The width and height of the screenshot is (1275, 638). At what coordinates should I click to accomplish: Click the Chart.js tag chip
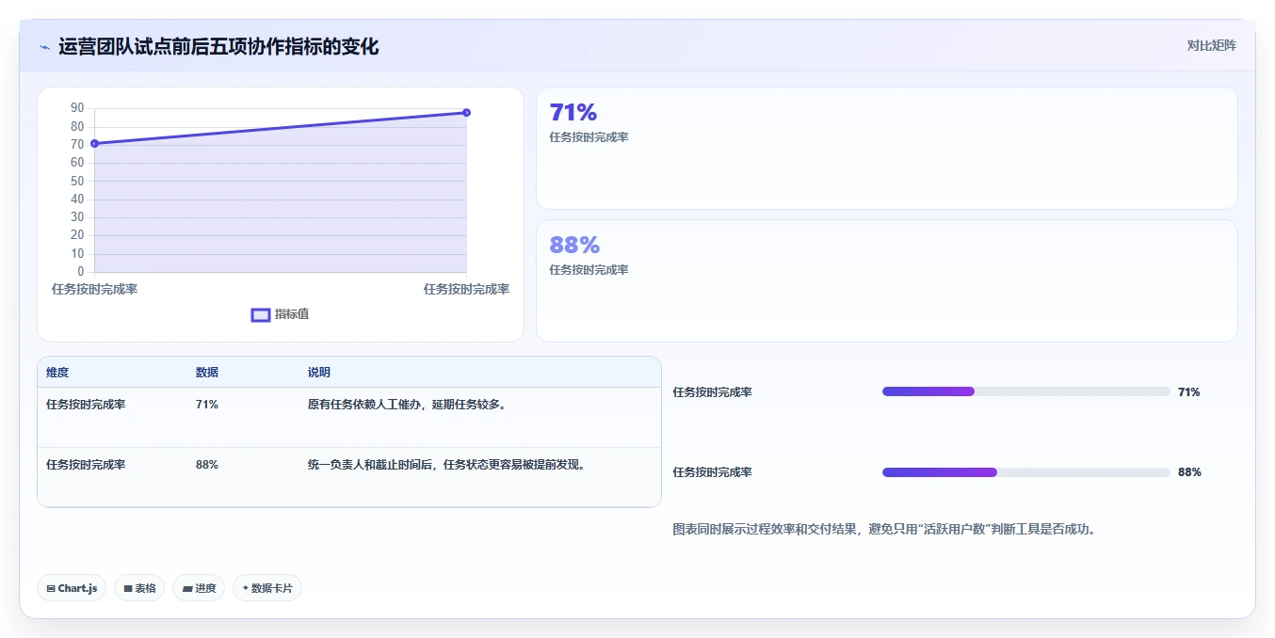click(73, 588)
